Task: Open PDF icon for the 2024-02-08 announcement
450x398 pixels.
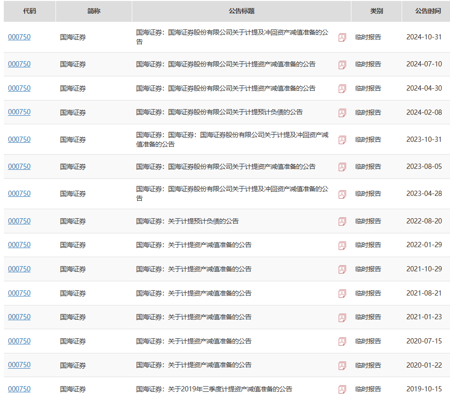Action: point(342,113)
